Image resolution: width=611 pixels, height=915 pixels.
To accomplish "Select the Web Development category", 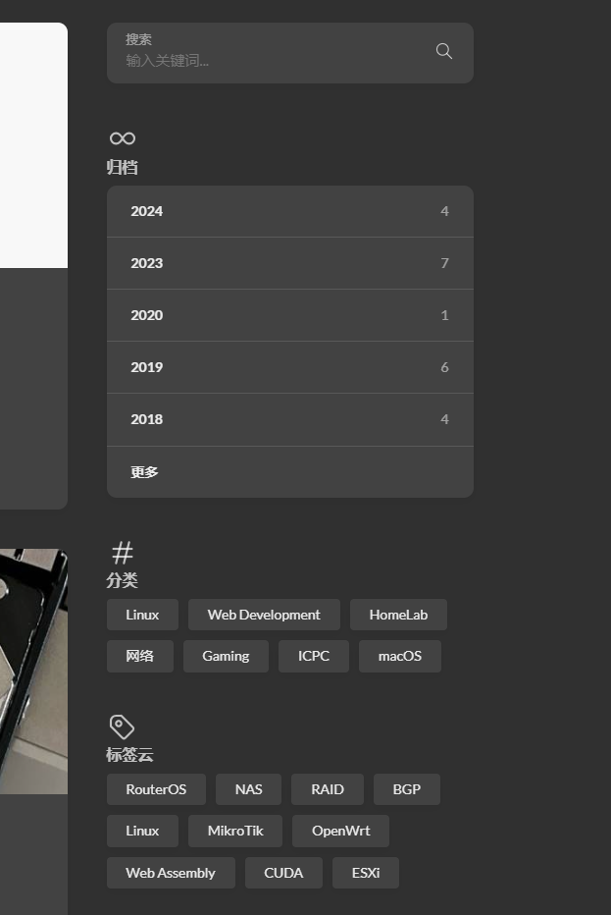I will coord(264,615).
